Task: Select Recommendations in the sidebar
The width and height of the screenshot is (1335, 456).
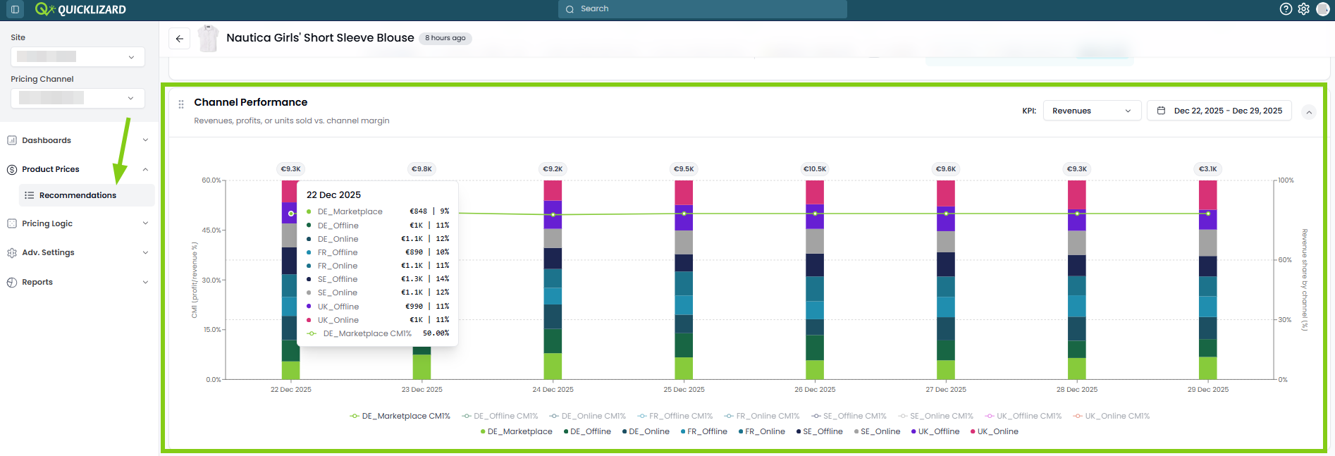Action: (87, 195)
